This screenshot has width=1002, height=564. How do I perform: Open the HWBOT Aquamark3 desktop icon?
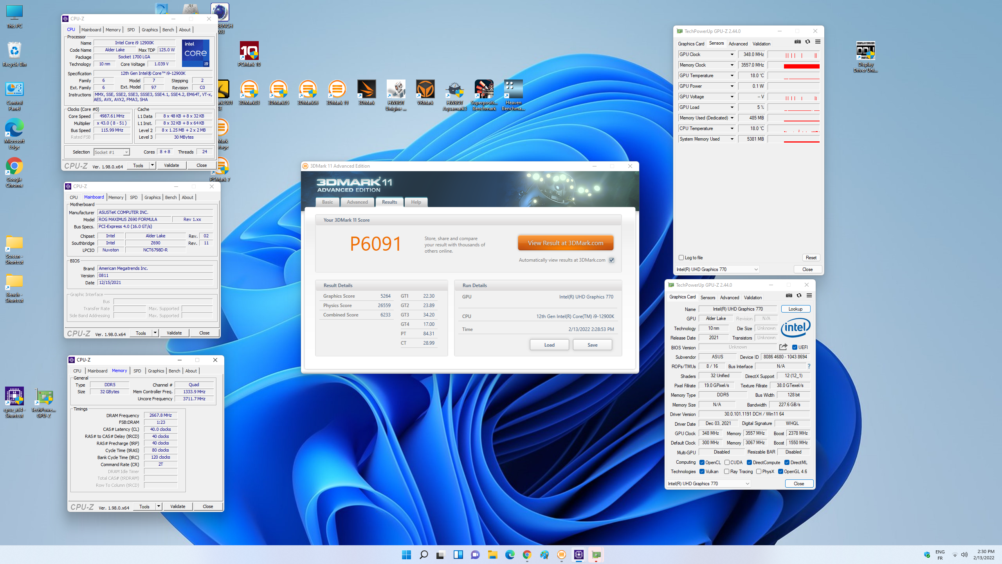click(454, 96)
